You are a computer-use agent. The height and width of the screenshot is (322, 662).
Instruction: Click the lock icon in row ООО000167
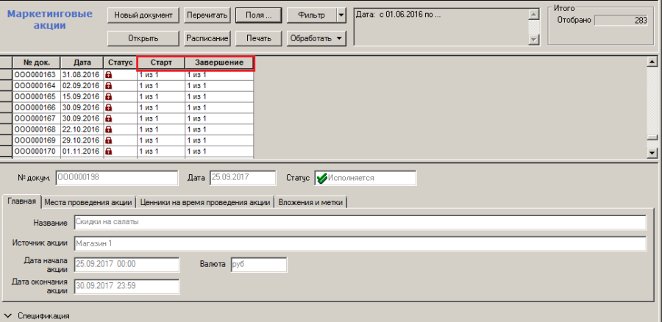[109, 118]
